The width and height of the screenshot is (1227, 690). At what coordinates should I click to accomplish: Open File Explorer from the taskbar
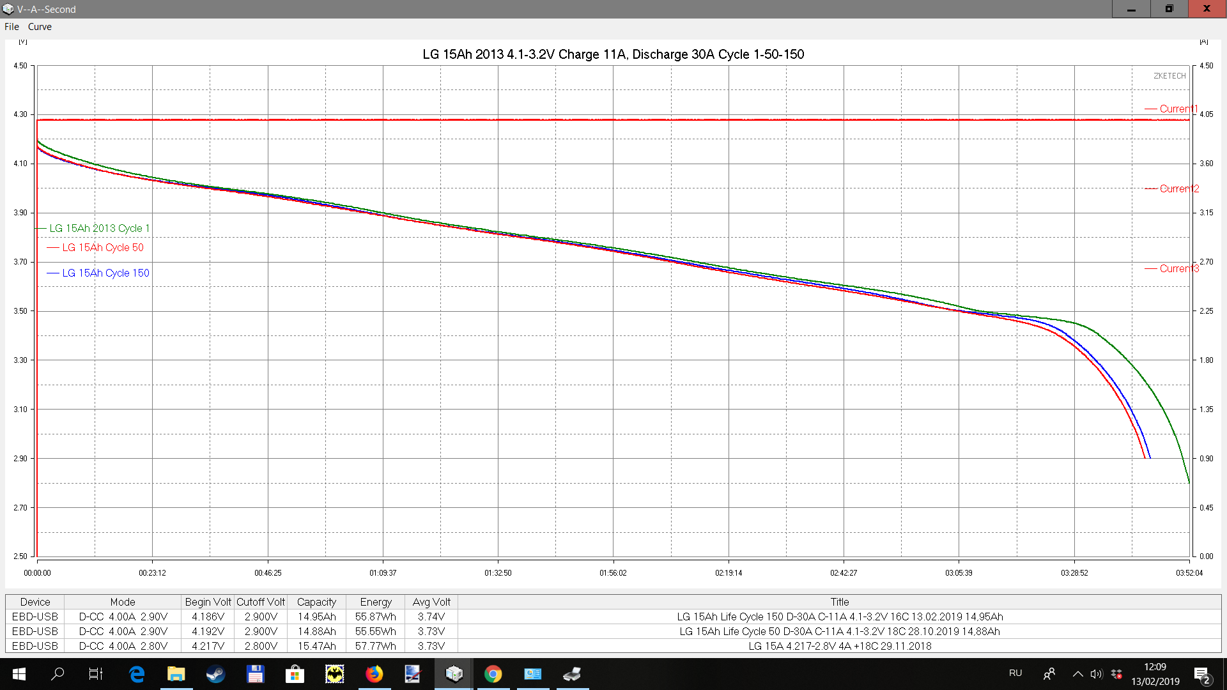[x=176, y=674]
